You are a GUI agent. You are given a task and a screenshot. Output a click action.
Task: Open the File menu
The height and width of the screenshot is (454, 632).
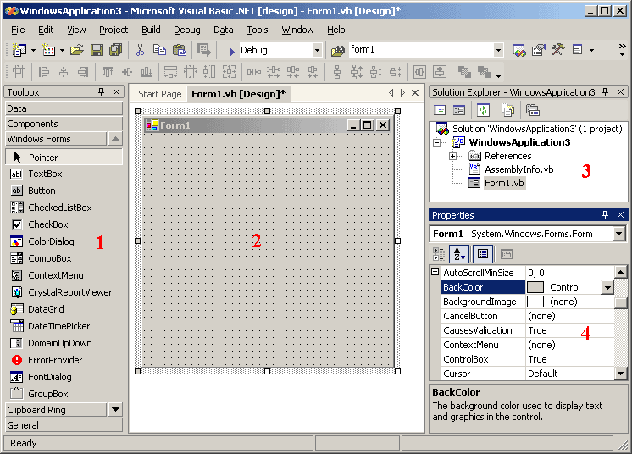tap(18, 30)
